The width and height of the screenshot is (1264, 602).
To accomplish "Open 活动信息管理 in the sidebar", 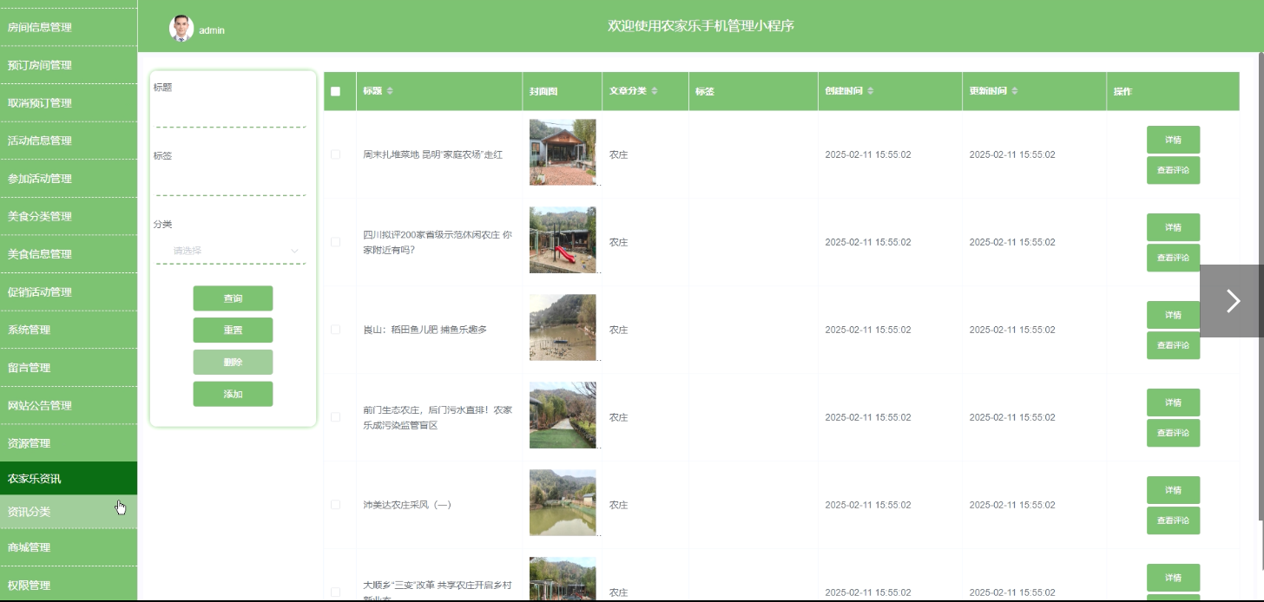I will coord(69,141).
